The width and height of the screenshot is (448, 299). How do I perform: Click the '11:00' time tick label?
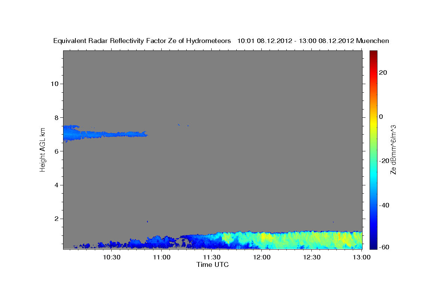pos(162,257)
